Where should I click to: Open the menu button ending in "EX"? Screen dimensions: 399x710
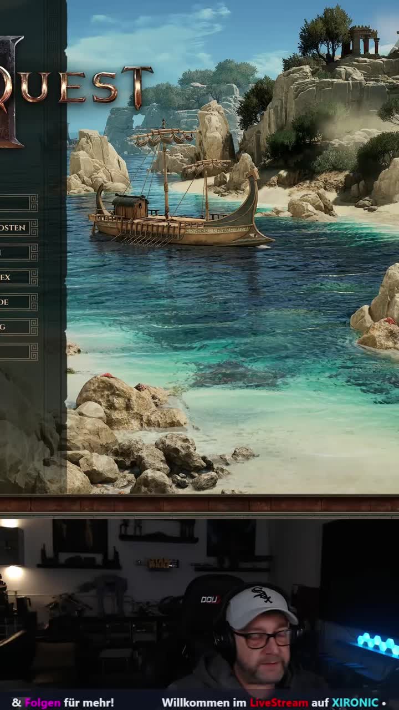click(18, 277)
